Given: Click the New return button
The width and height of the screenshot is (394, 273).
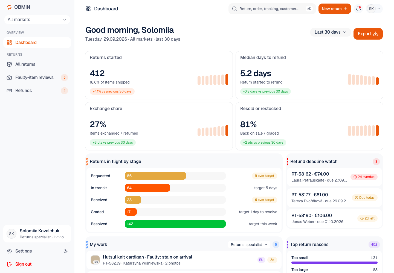Looking at the screenshot, I should click(x=335, y=9).
